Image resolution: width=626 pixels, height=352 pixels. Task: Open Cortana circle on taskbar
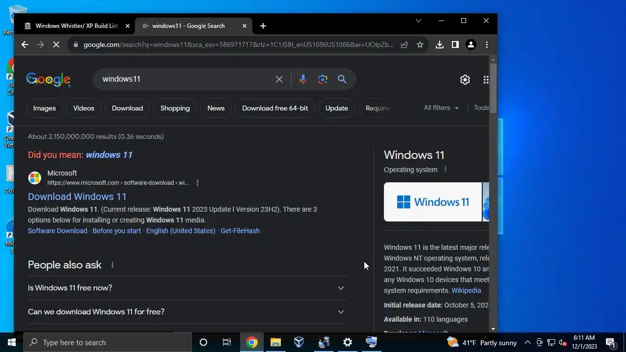pos(203,342)
